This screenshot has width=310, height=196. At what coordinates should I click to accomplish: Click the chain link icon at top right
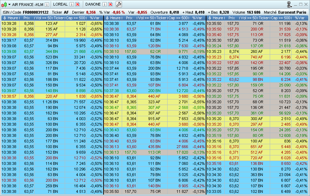pos(289,5)
